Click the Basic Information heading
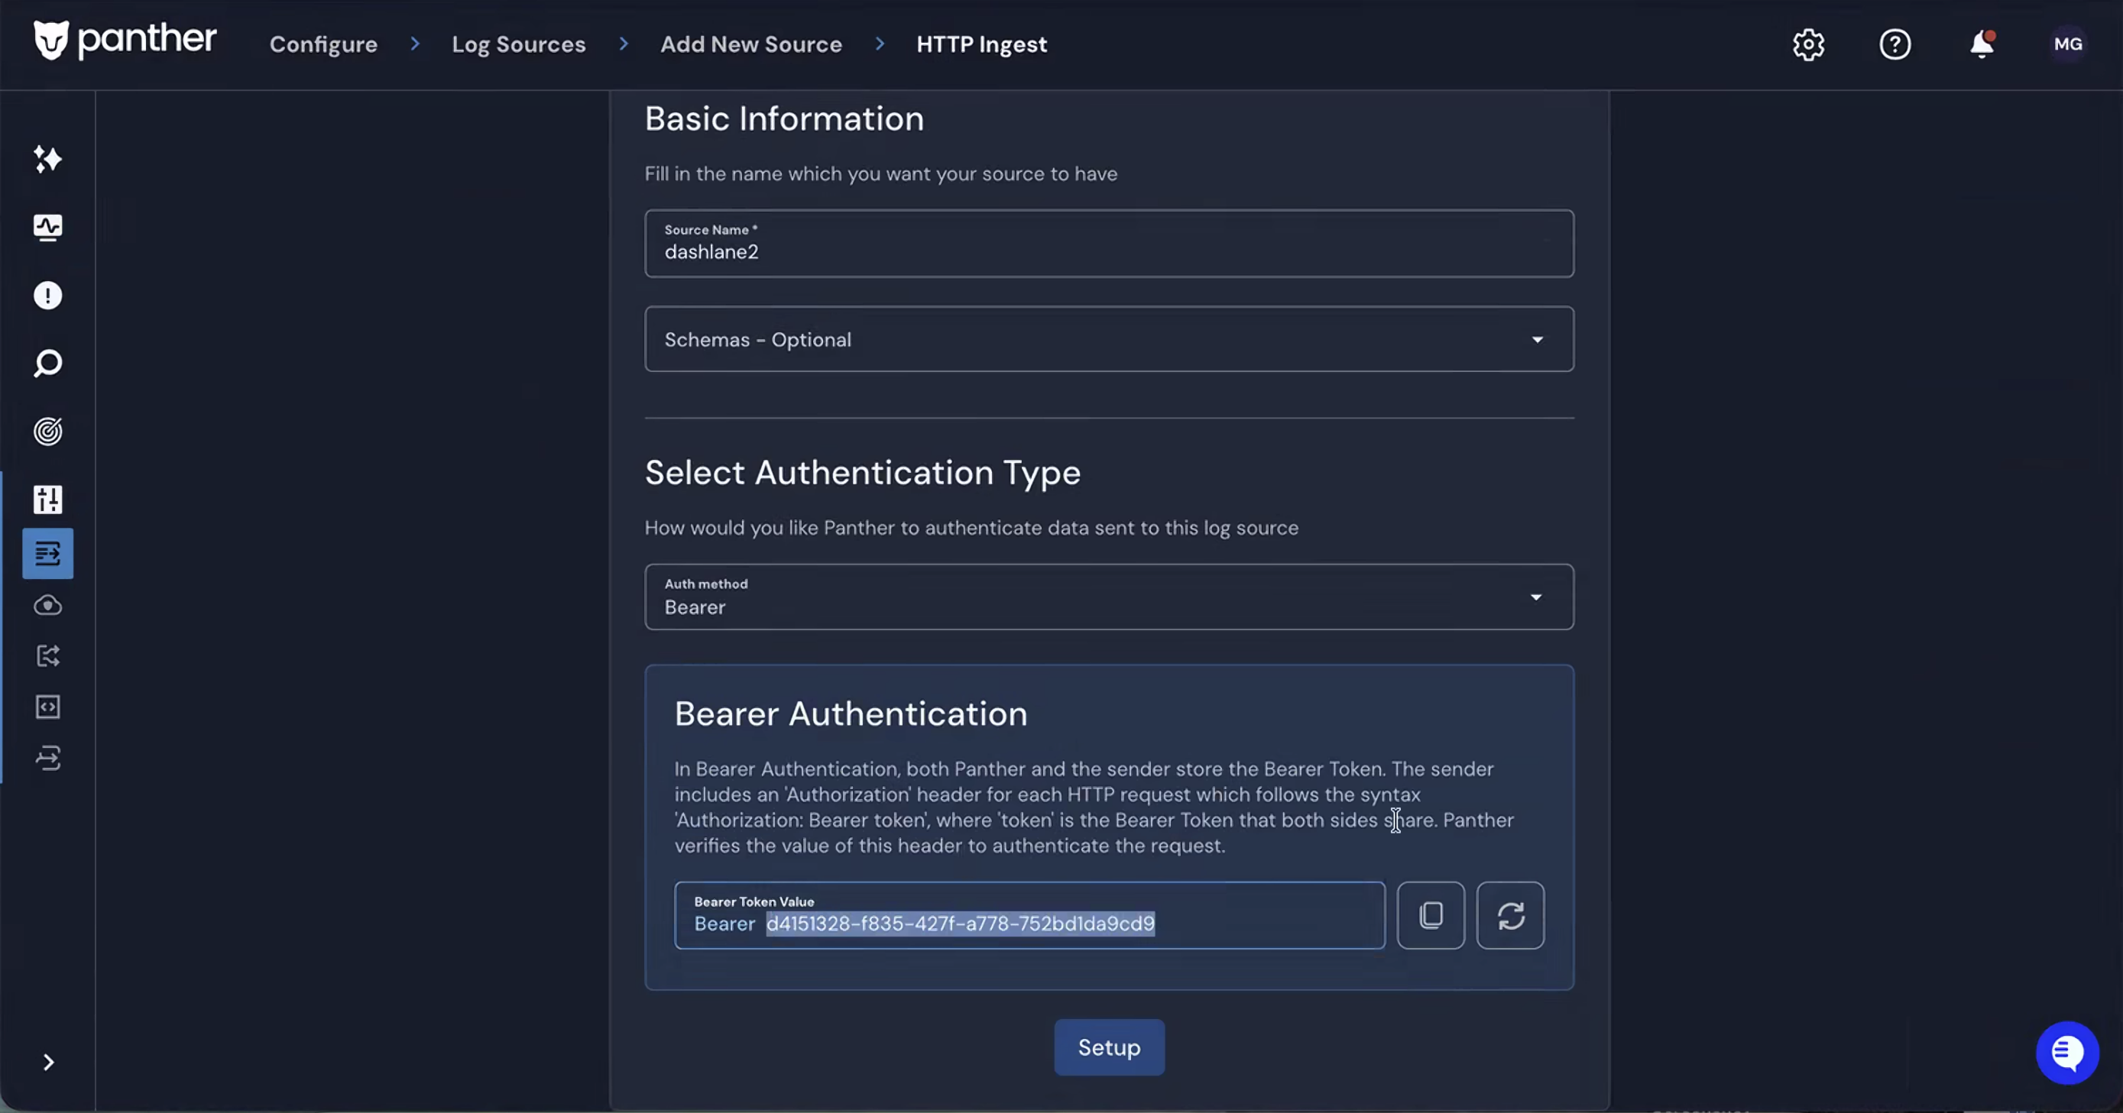This screenshot has width=2123, height=1113. coord(784,118)
